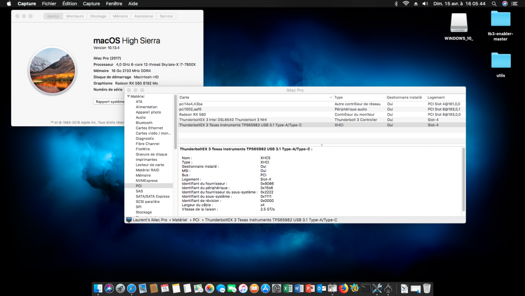Launch Siri from the Dock

pos(109,288)
